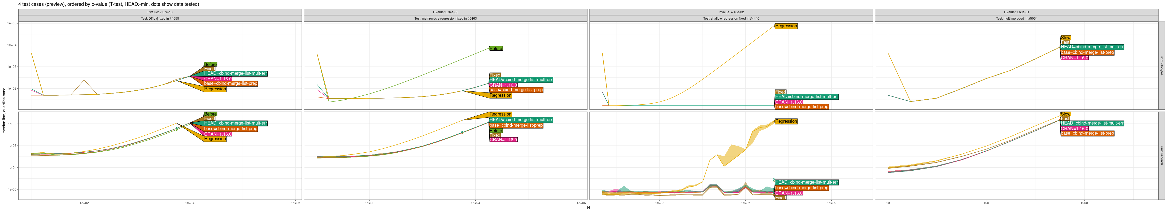
Task: Click "Fixed" label in memrecycle seconds panel
Action: pos(495,135)
